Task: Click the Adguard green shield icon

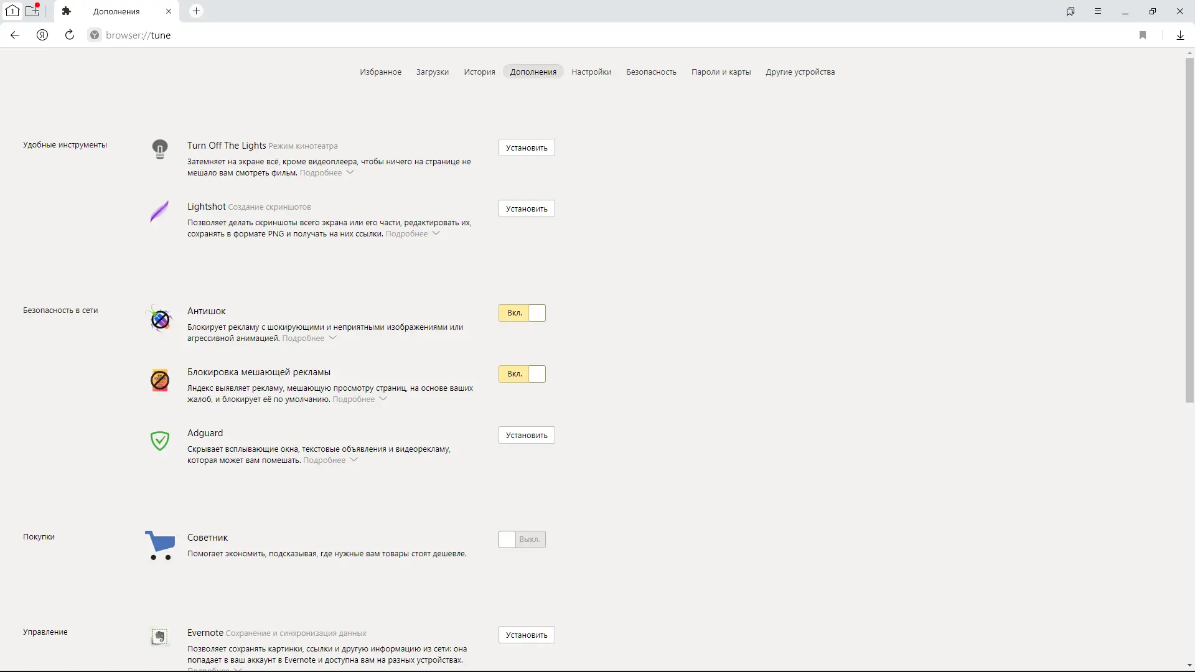Action: pos(160,441)
